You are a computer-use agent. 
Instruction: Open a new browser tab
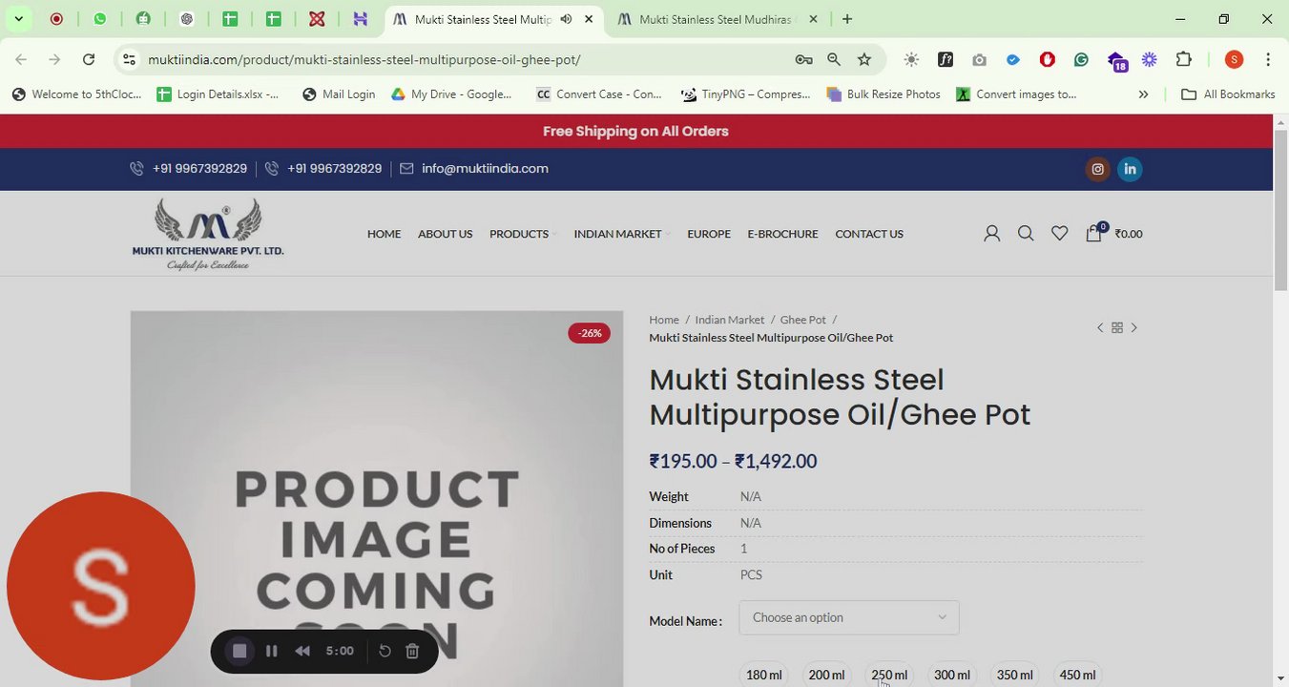(847, 19)
